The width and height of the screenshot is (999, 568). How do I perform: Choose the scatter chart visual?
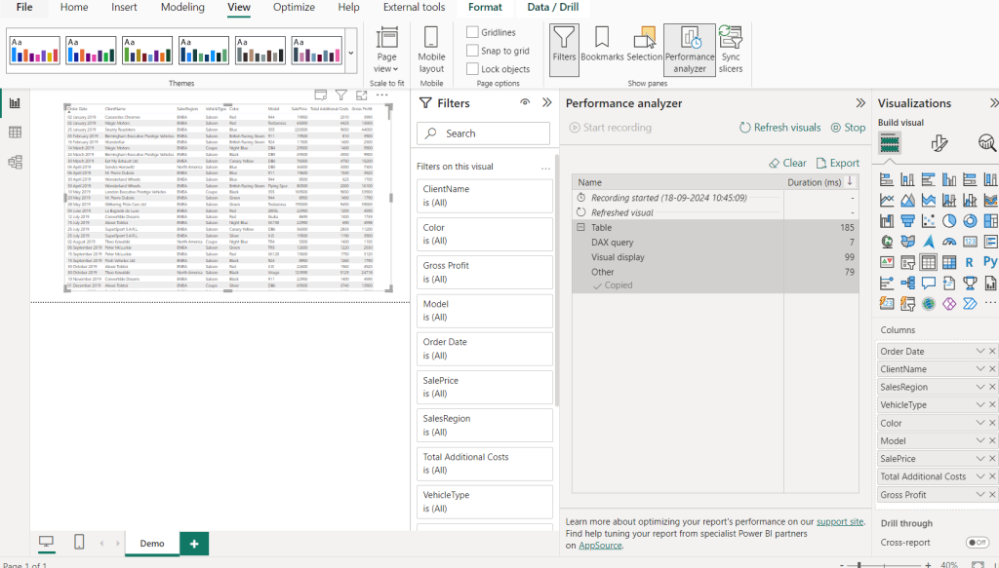[929, 221]
